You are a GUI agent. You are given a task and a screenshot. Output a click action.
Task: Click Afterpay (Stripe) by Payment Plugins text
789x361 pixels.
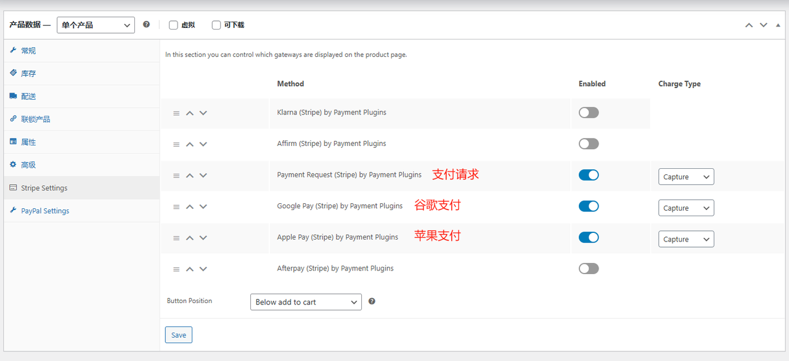(335, 269)
